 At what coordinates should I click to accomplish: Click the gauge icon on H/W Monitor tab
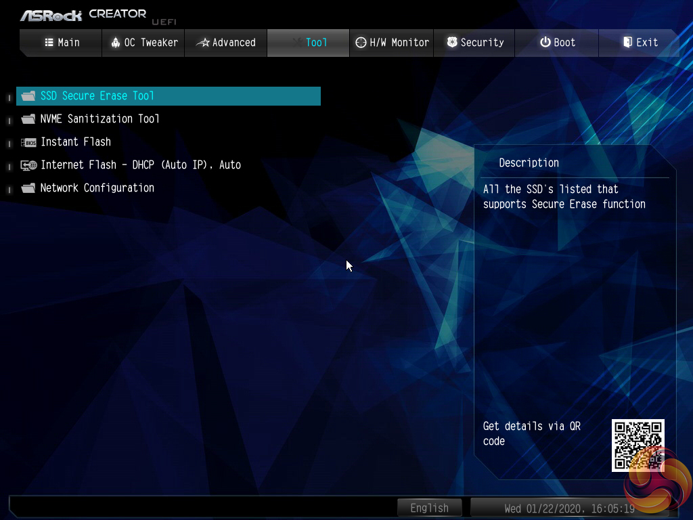coord(361,43)
